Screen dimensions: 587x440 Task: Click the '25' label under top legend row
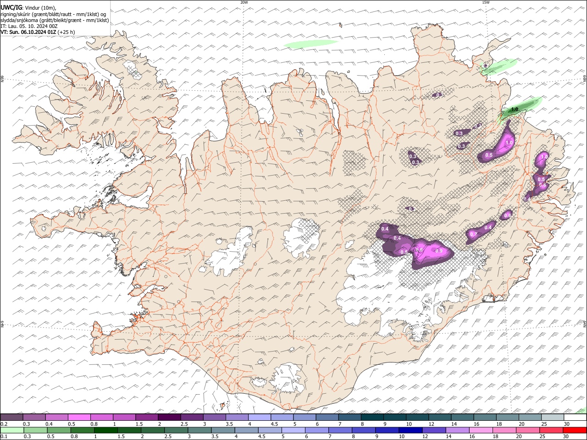[544, 424]
